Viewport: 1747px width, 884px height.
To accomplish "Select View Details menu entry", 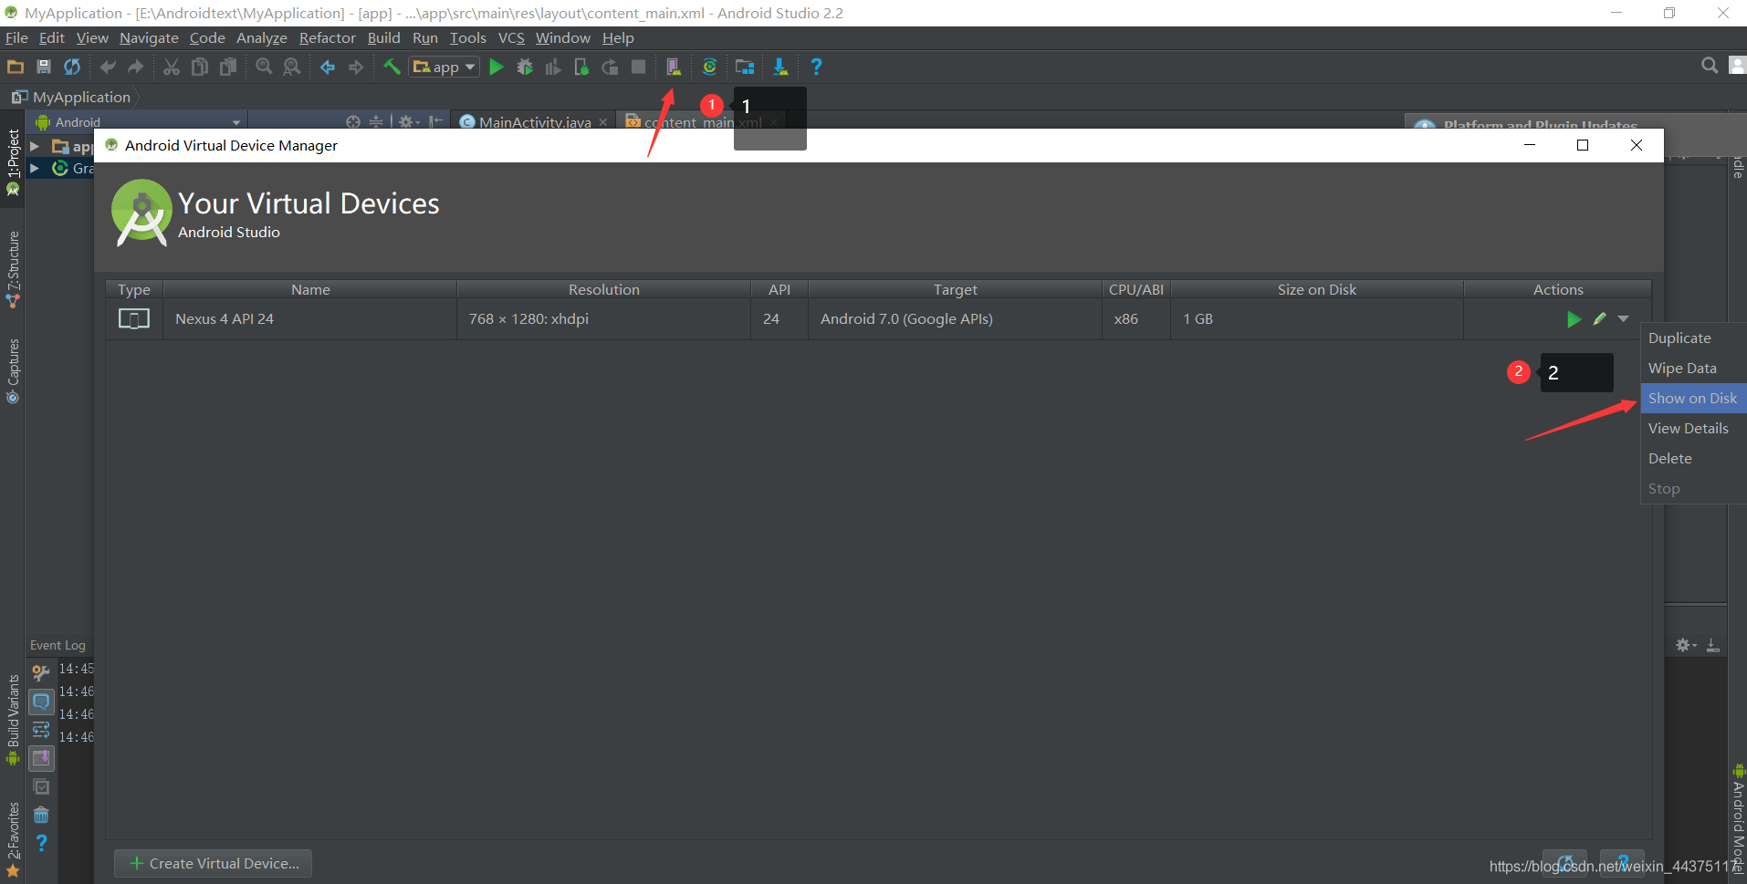I will tap(1693, 428).
